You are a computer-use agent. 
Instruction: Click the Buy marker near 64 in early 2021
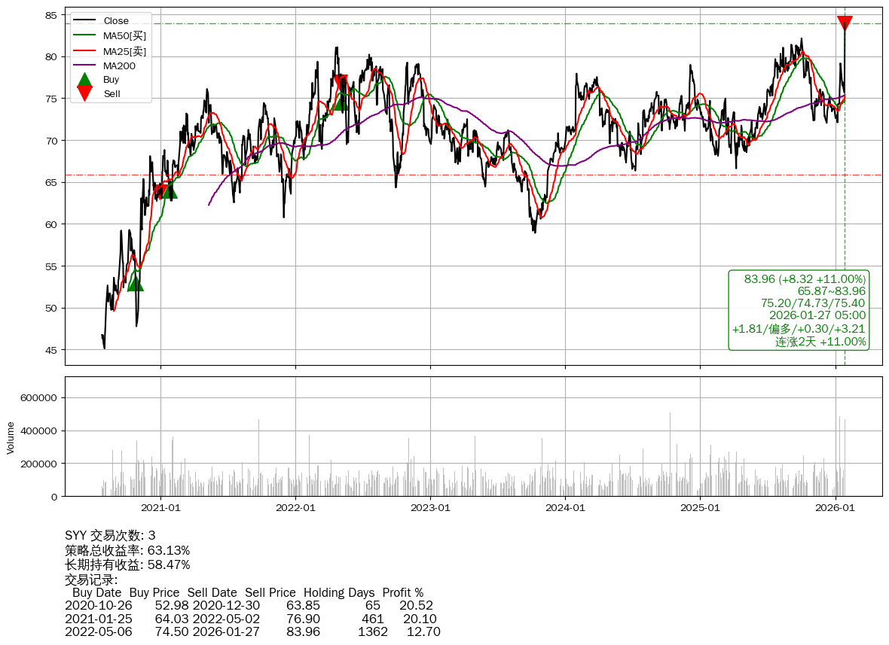point(170,191)
